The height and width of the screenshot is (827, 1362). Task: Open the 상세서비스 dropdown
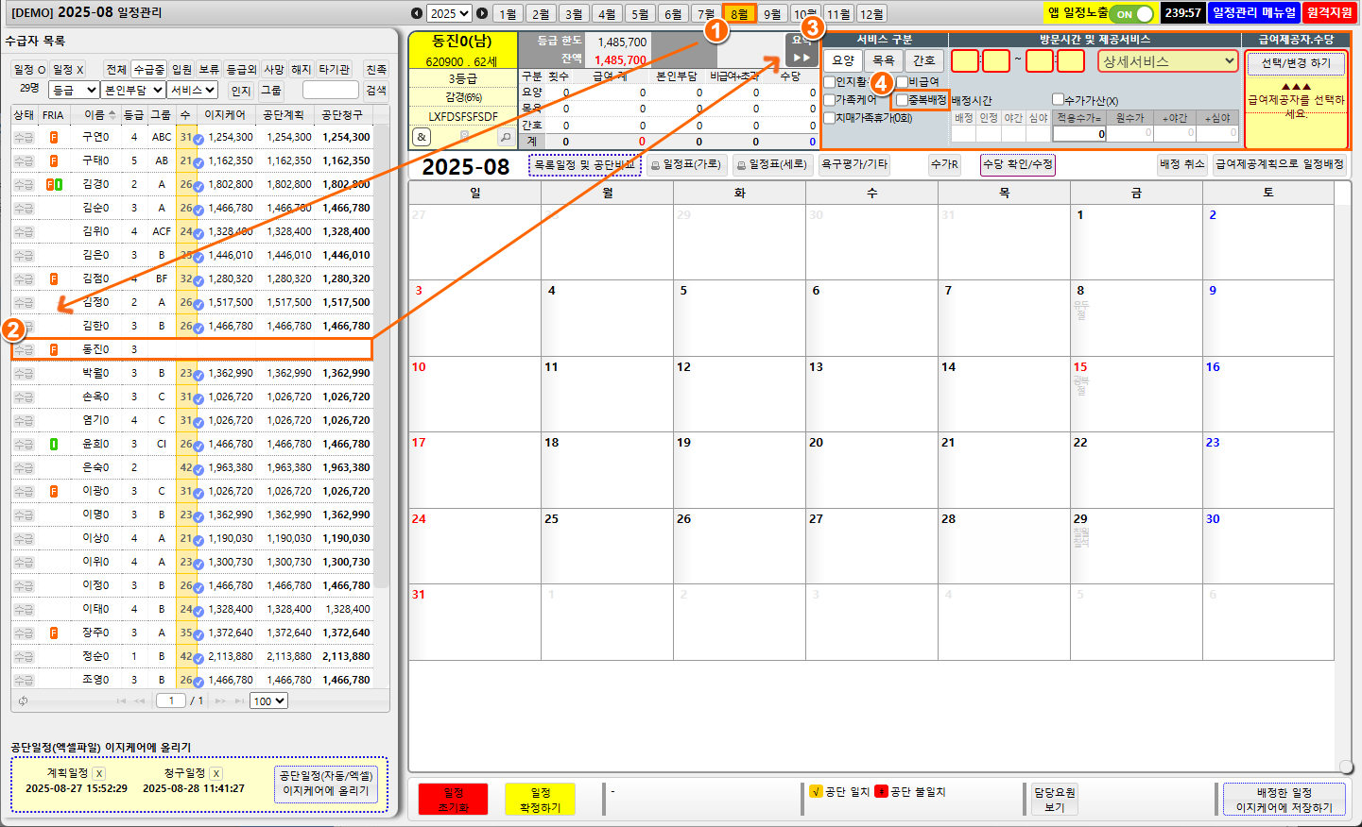click(x=1167, y=61)
